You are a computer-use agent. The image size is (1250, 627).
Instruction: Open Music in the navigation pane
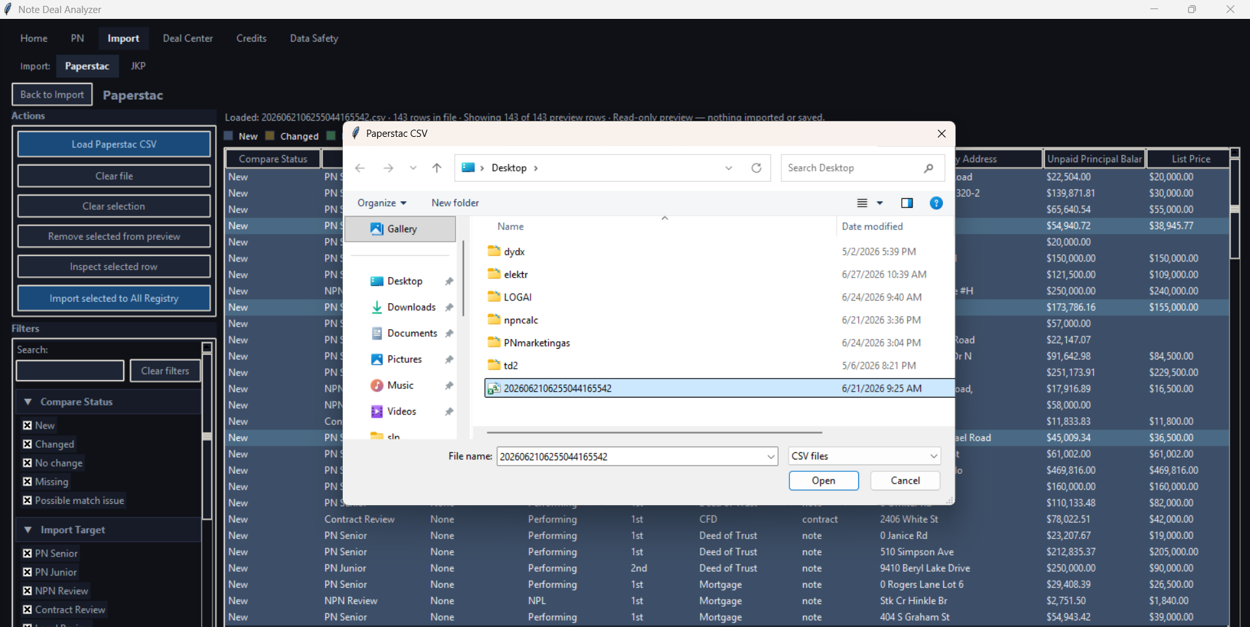point(400,385)
